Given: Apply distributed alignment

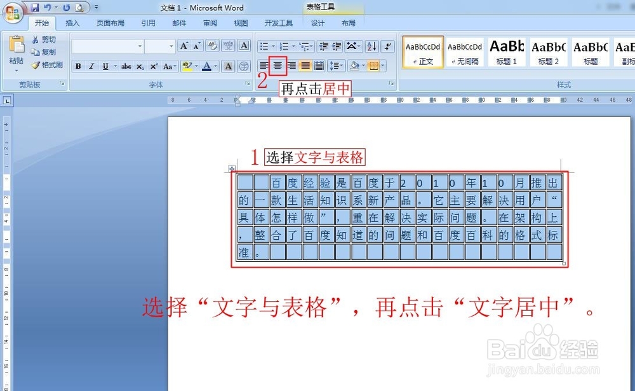Looking at the screenshot, I should click(x=319, y=65).
